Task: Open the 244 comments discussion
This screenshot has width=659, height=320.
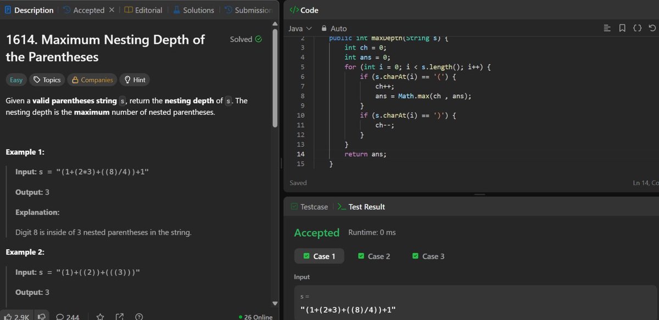Action: (x=67, y=317)
